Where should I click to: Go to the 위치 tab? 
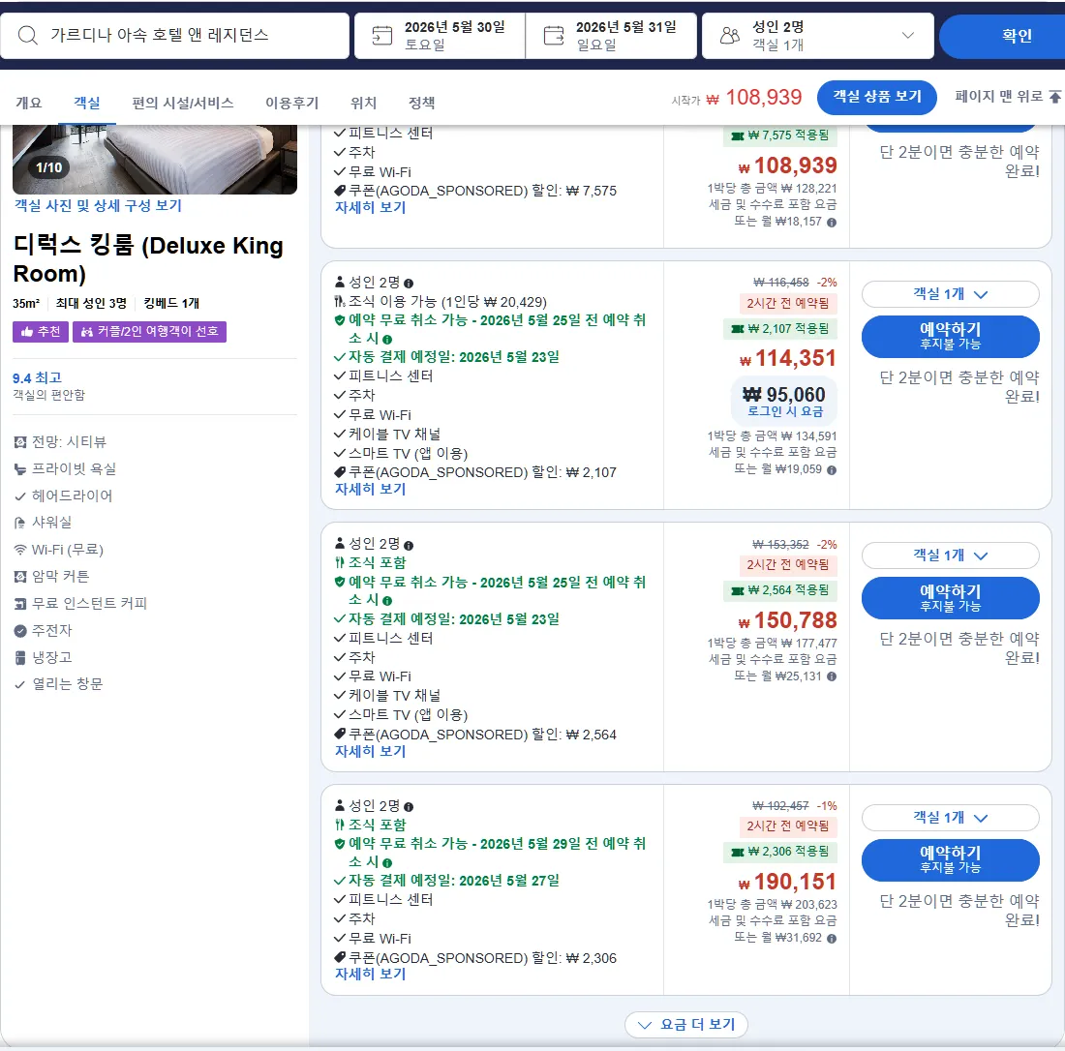point(363,103)
